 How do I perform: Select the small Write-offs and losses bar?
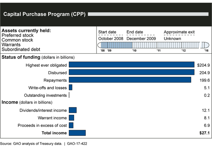(x=70, y=87)
